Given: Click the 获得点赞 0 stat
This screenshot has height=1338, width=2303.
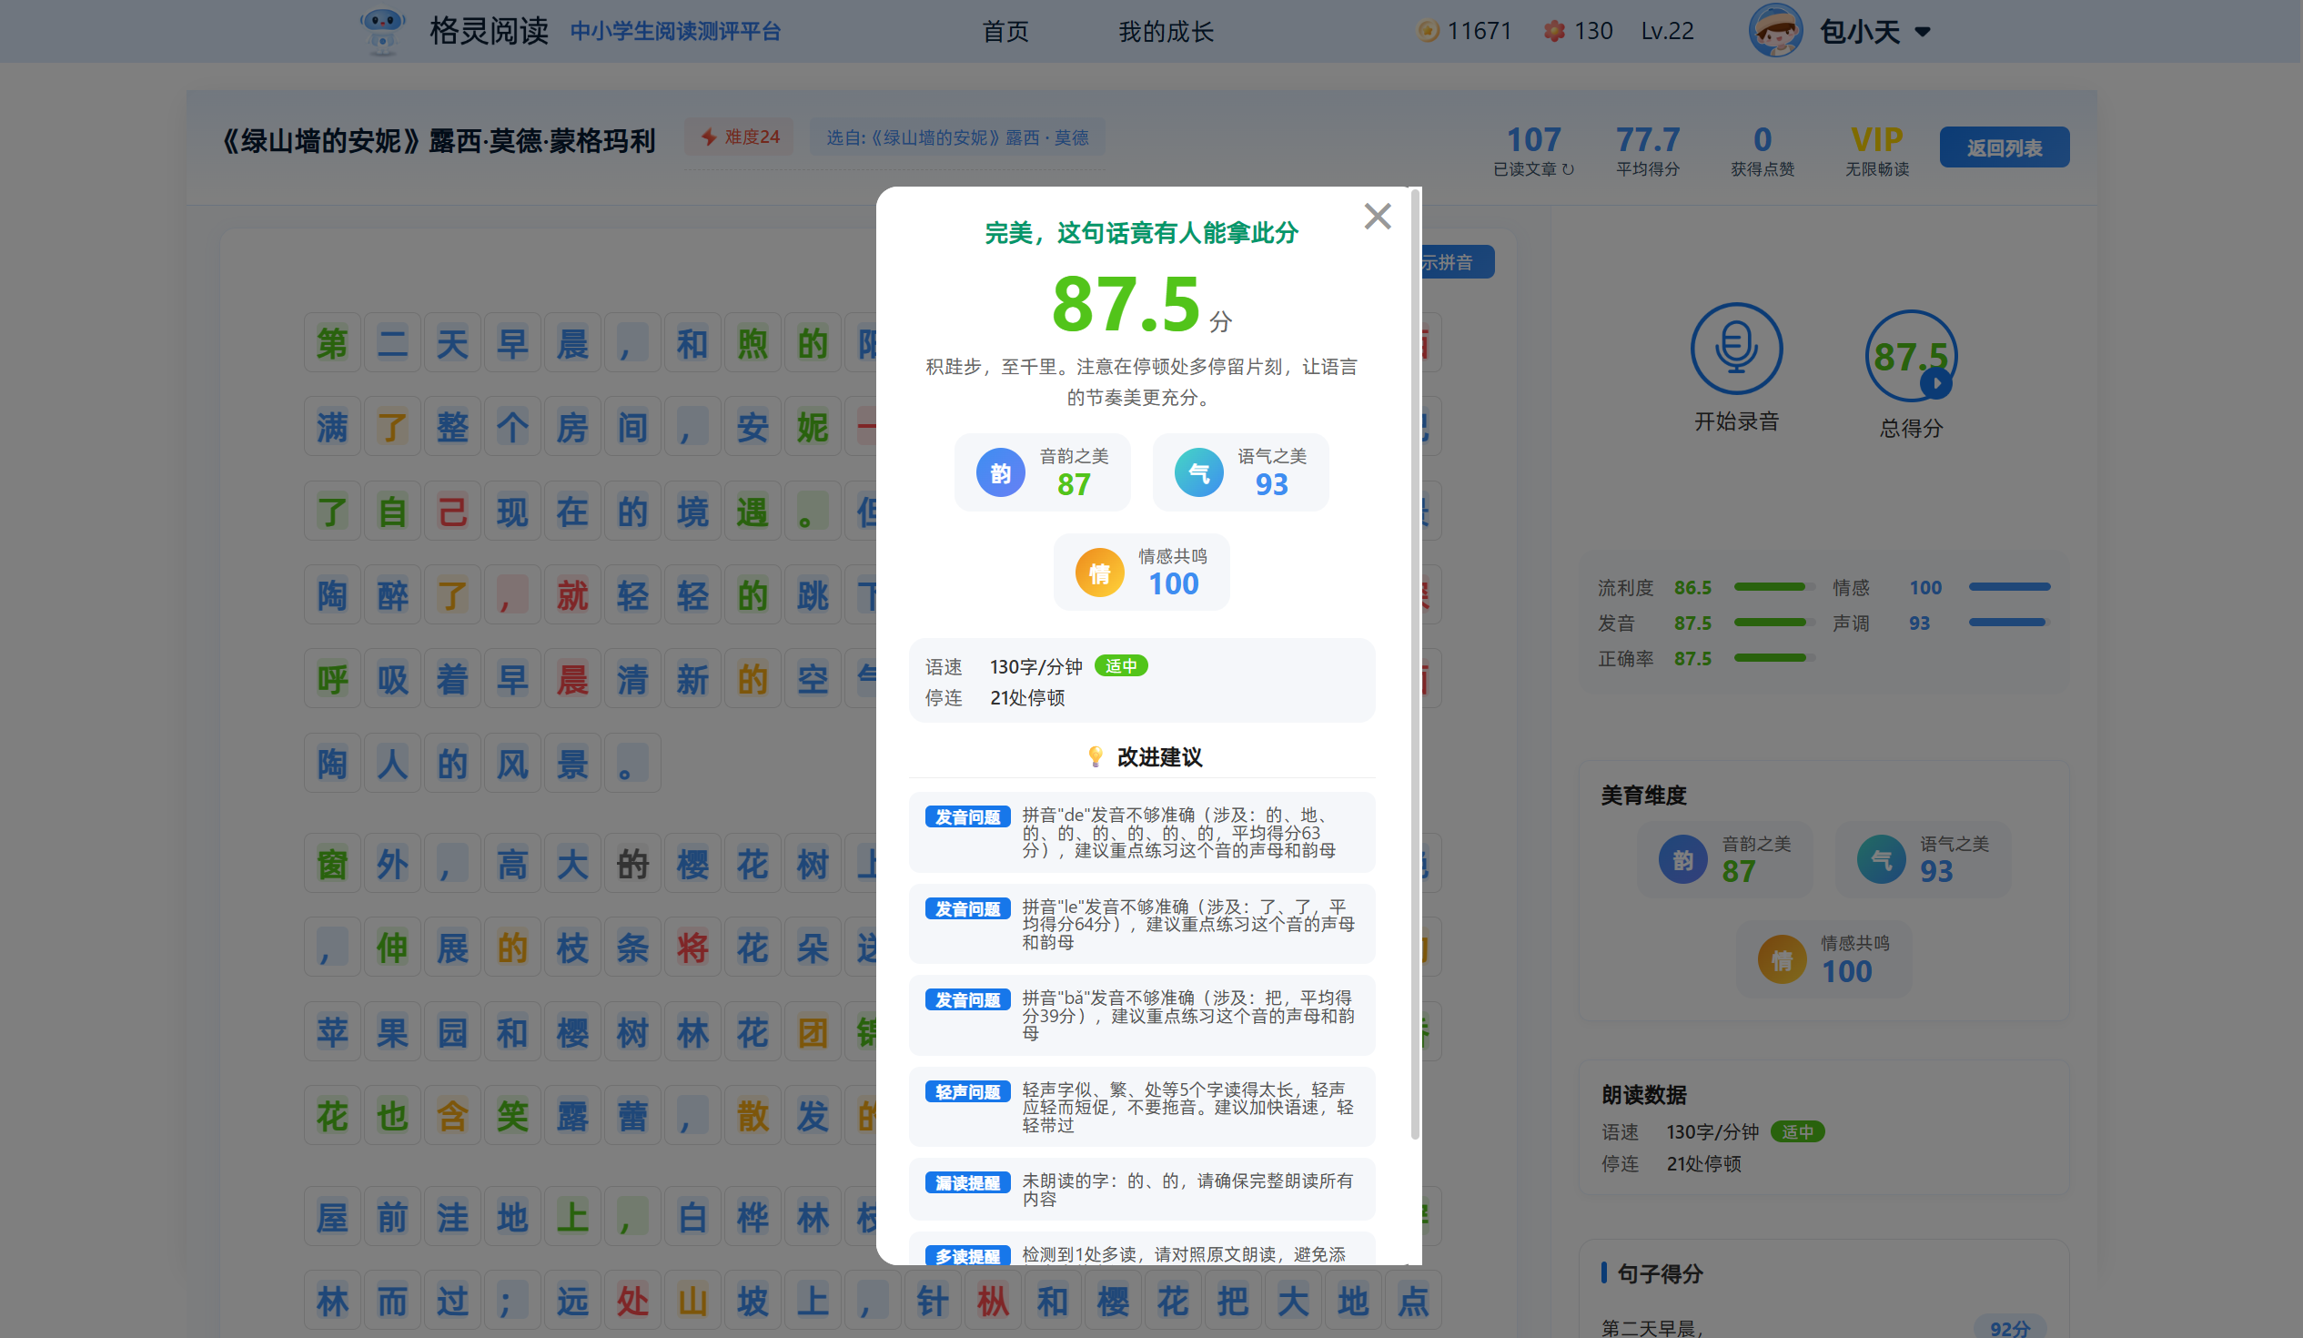Looking at the screenshot, I should [1762, 151].
